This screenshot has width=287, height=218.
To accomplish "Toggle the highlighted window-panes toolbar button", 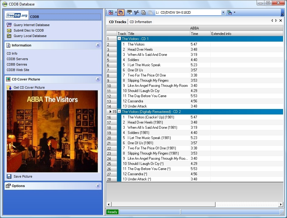I will point(121,12).
